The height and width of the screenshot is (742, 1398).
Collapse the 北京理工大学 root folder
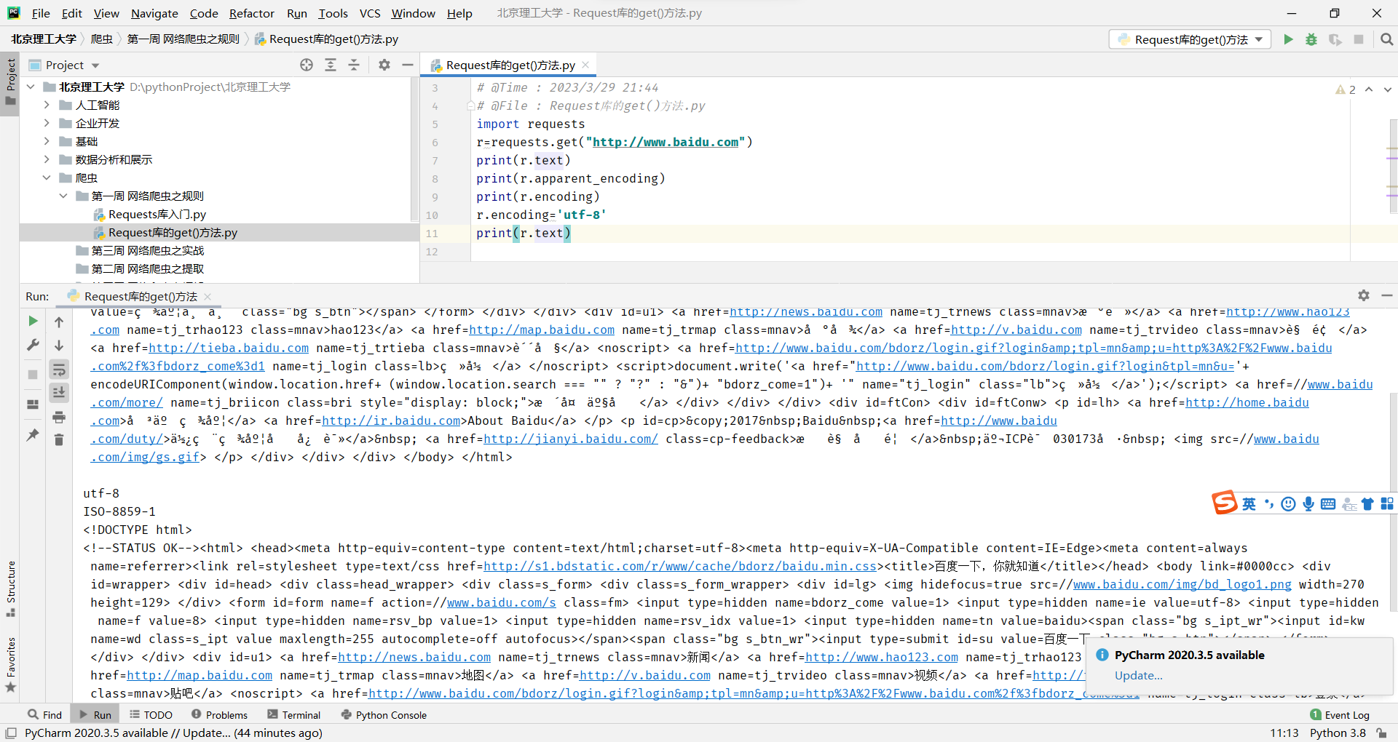pyautogui.click(x=31, y=87)
